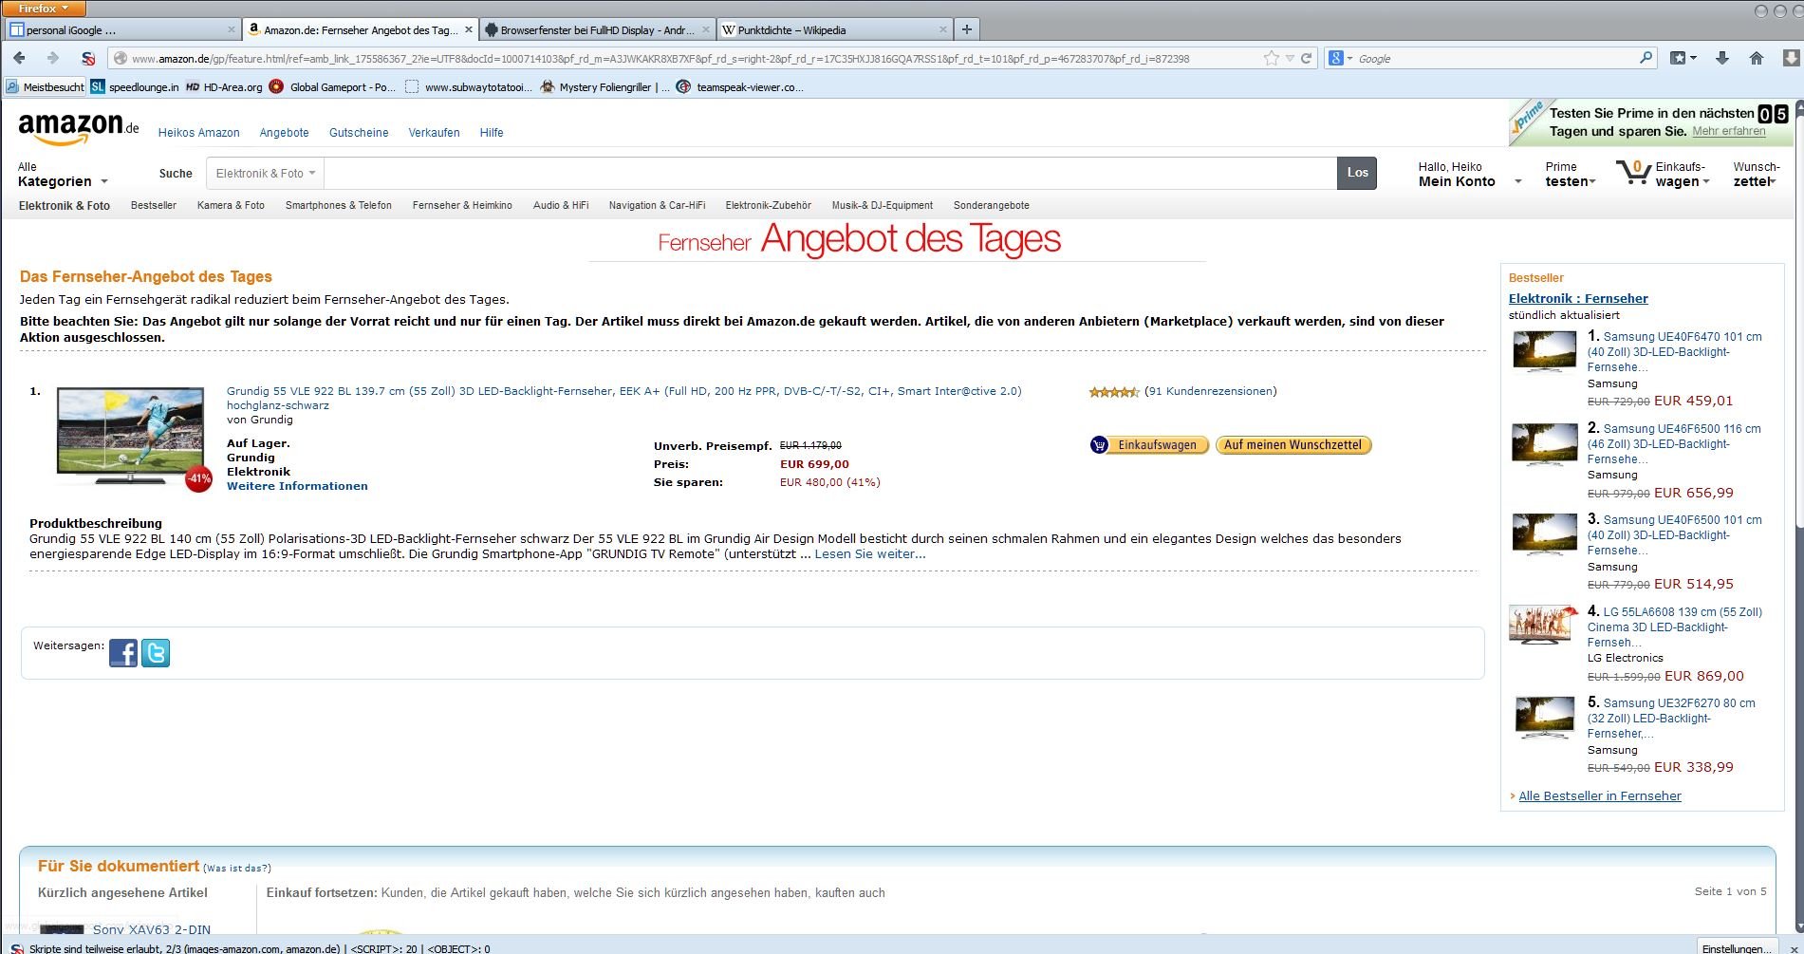Click the Amazon.de logo

point(78,128)
